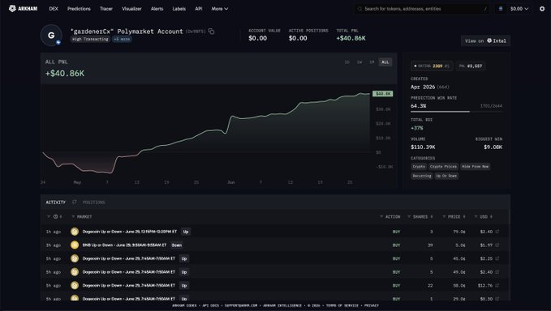Click the Arkham logo icon

12,8
